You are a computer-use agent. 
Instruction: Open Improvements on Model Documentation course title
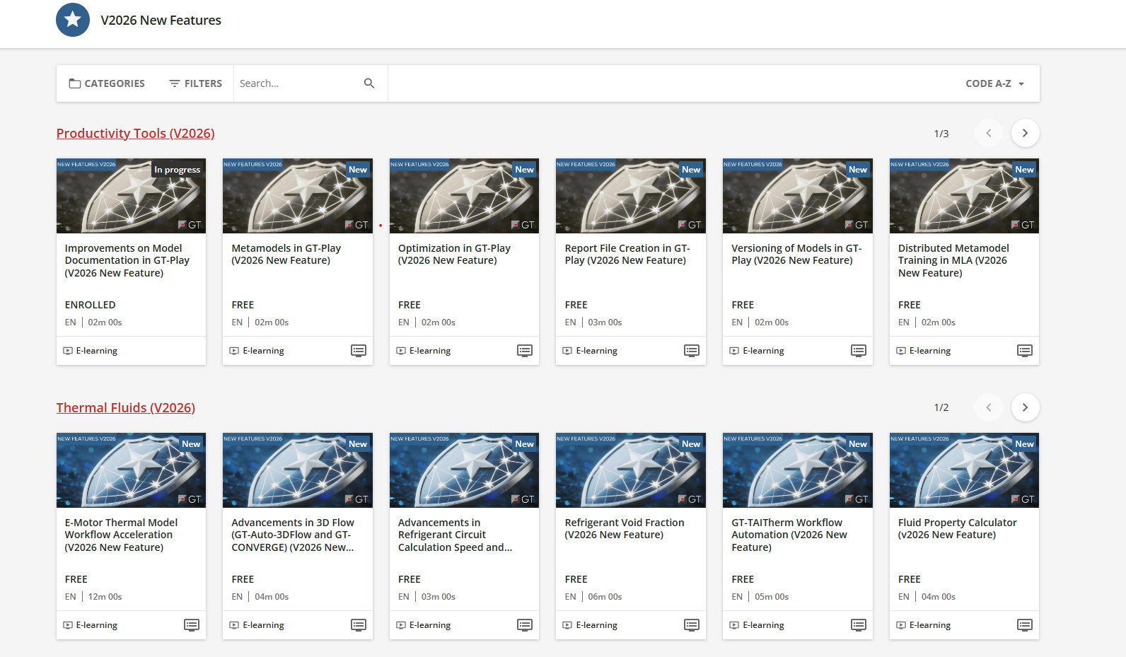coord(127,260)
